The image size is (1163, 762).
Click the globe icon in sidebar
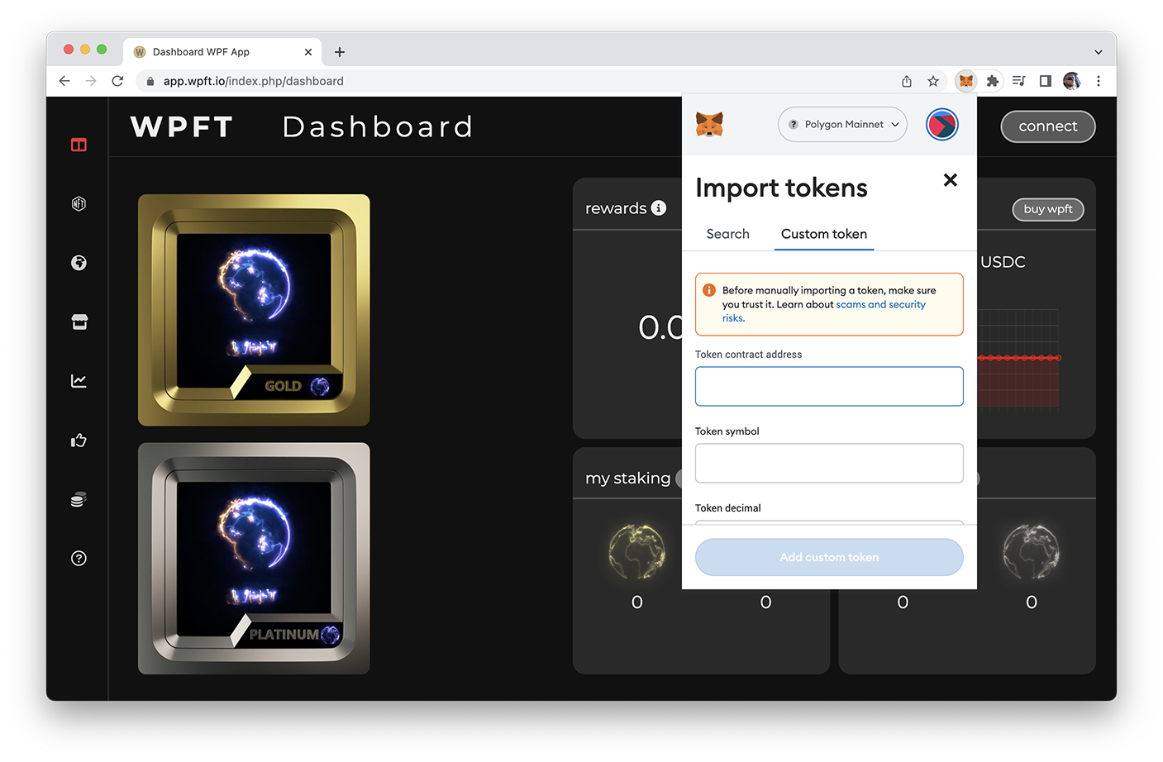[x=79, y=263]
